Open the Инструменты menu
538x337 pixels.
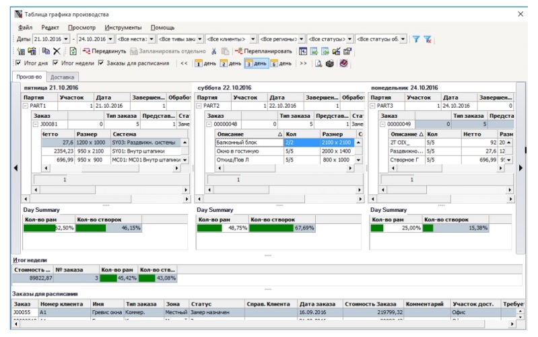click(x=123, y=28)
